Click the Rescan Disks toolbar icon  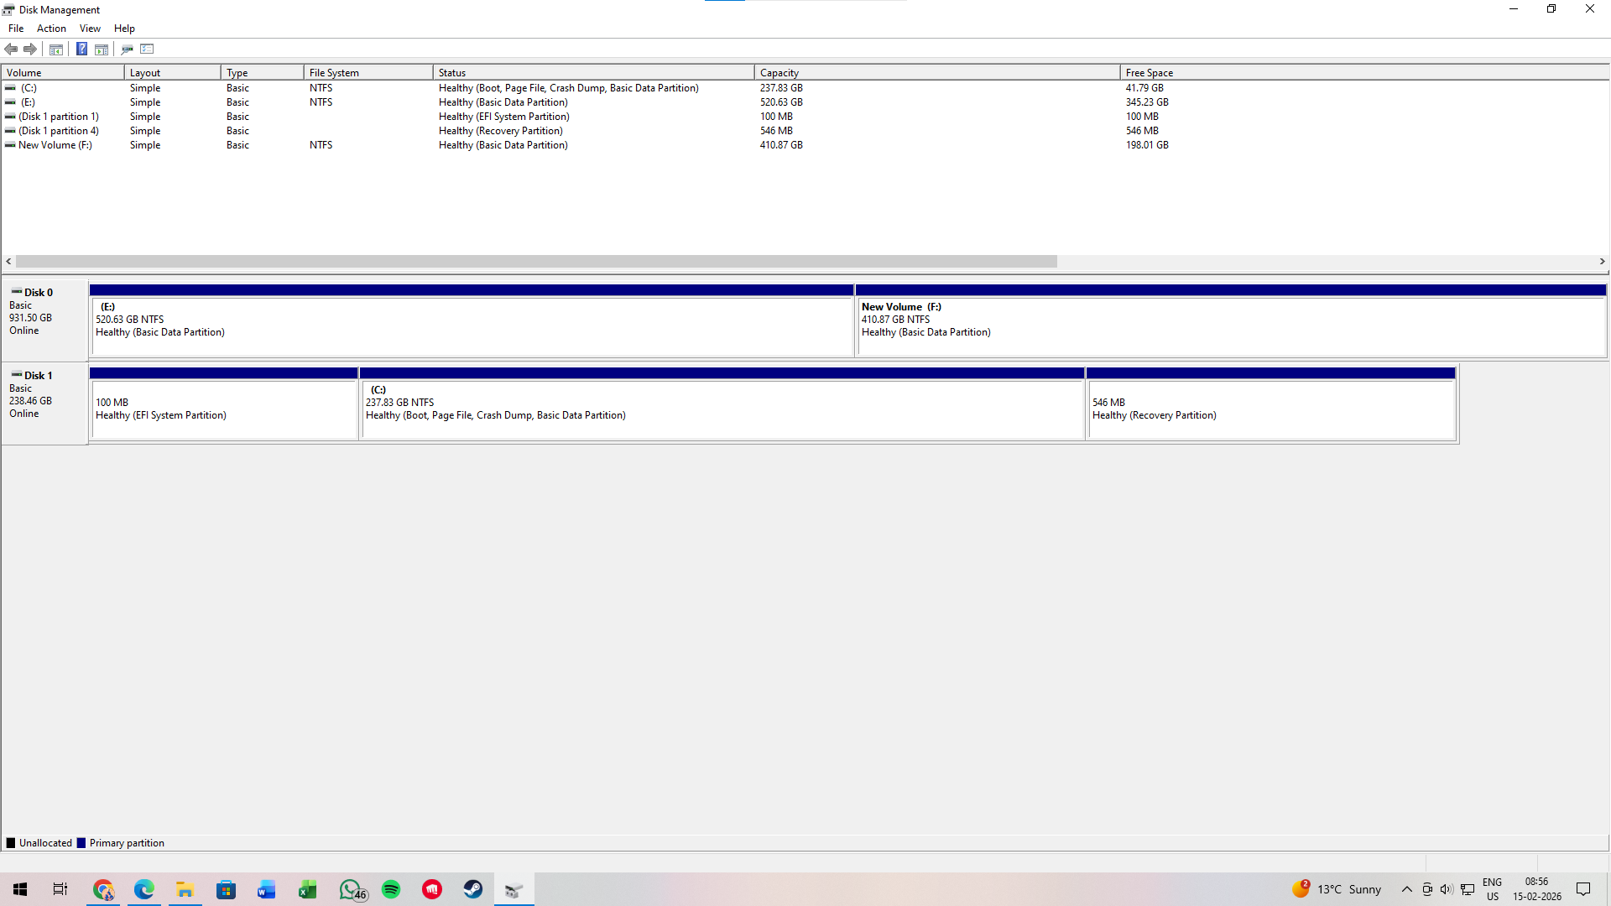point(127,49)
